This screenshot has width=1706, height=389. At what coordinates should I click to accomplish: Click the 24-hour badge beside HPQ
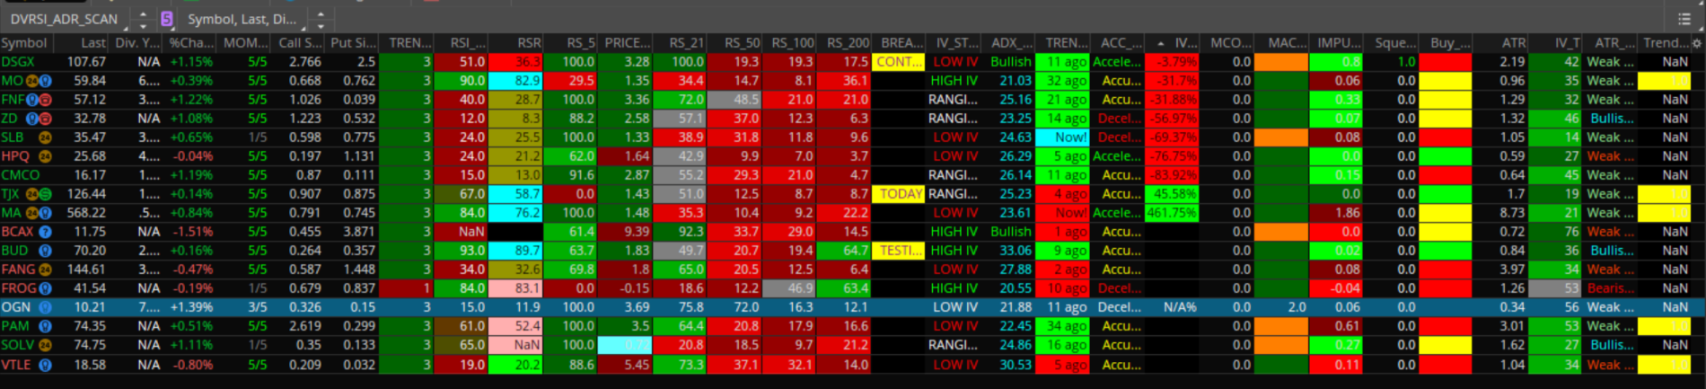click(x=45, y=156)
